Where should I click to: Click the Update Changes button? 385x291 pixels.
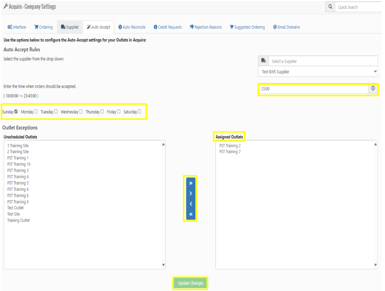pos(190,283)
